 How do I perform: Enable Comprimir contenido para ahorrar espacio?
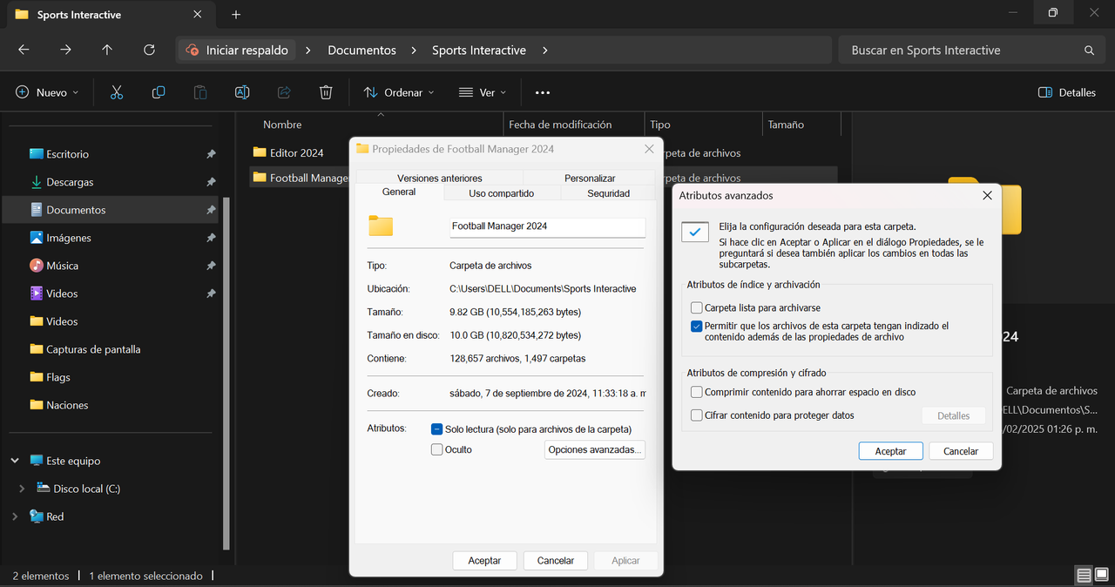(x=697, y=393)
